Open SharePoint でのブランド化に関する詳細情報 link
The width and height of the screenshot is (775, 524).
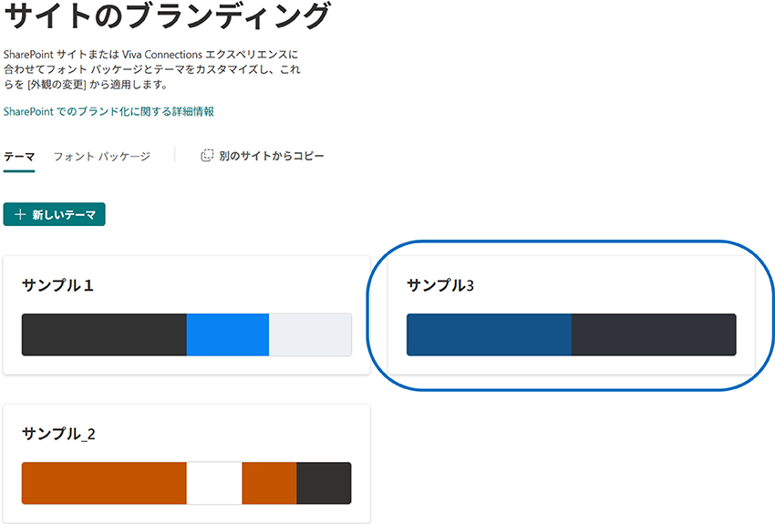[108, 111]
